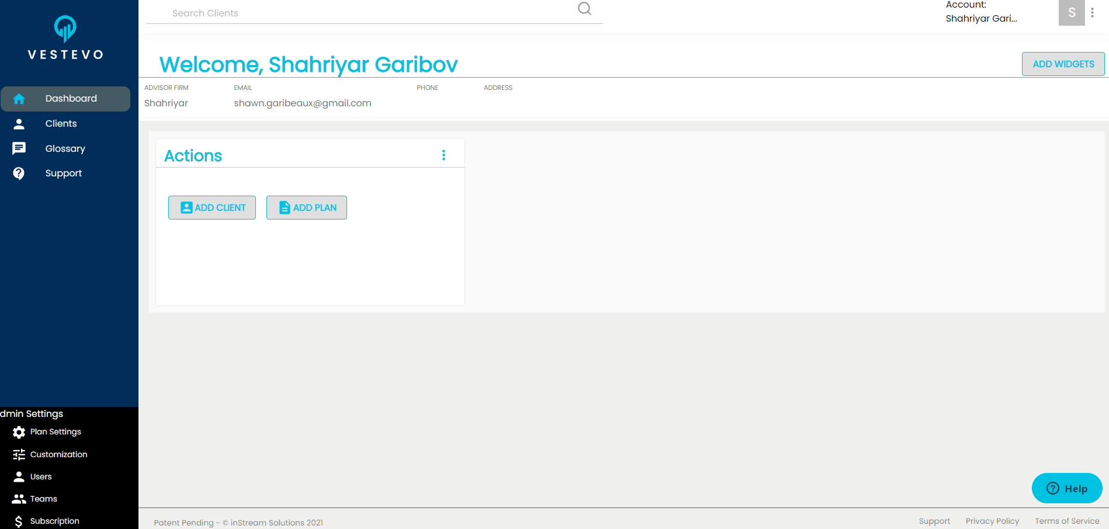Select the Dashboard home icon
Screen dimensions: 1109x529
point(19,98)
